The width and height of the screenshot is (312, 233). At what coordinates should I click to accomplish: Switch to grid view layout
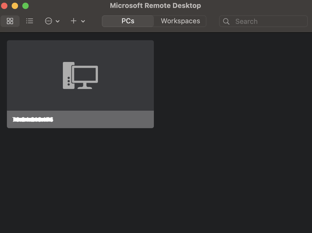10,21
